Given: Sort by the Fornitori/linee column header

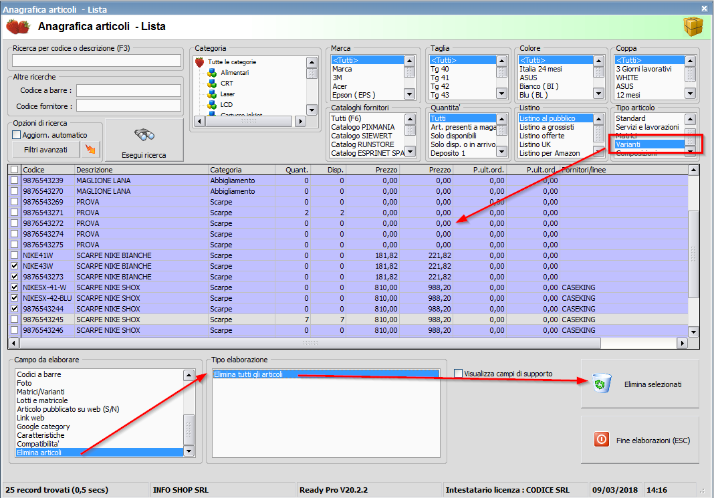Looking at the screenshot, I should pos(624,170).
